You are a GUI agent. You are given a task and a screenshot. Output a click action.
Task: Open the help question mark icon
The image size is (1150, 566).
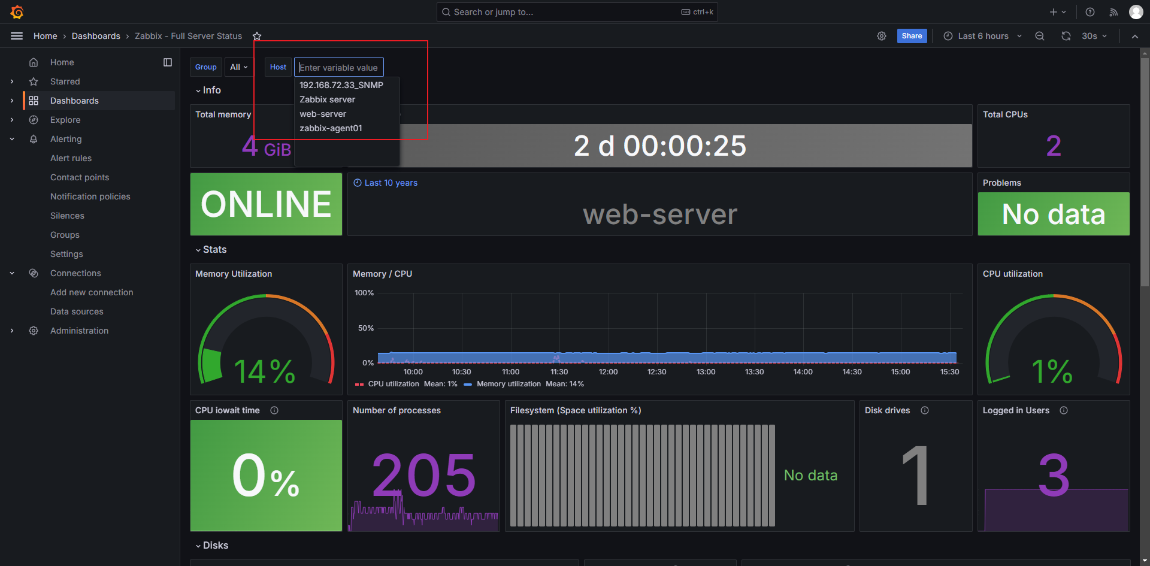click(x=1090, y=12)
